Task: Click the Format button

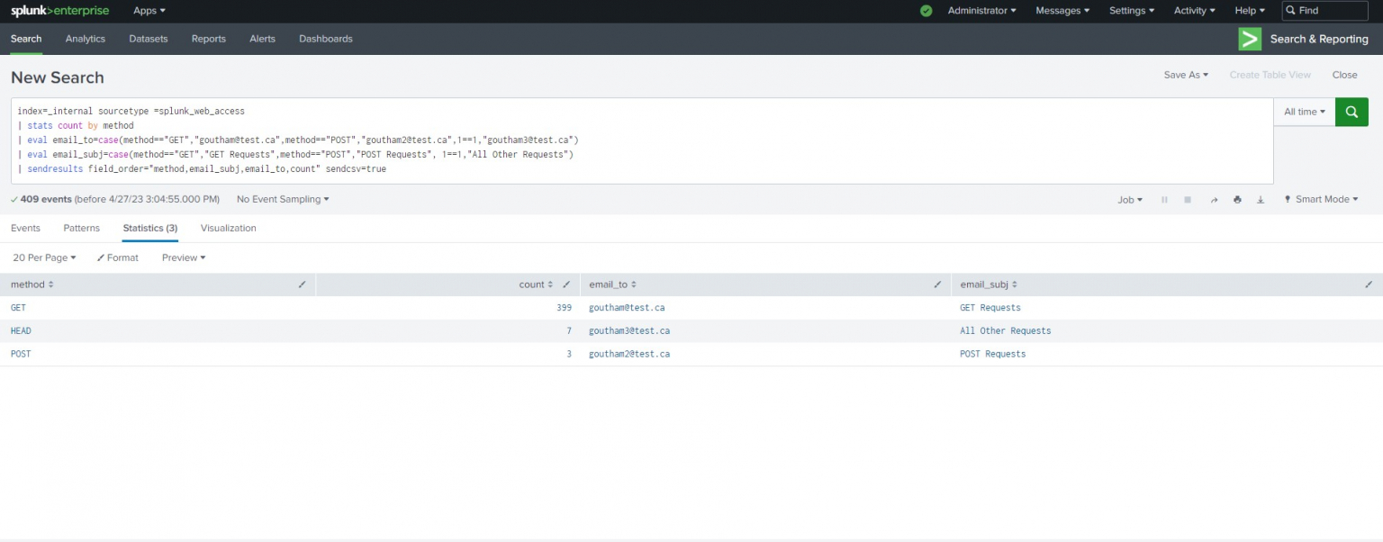Action: click(x=117, y=257)
